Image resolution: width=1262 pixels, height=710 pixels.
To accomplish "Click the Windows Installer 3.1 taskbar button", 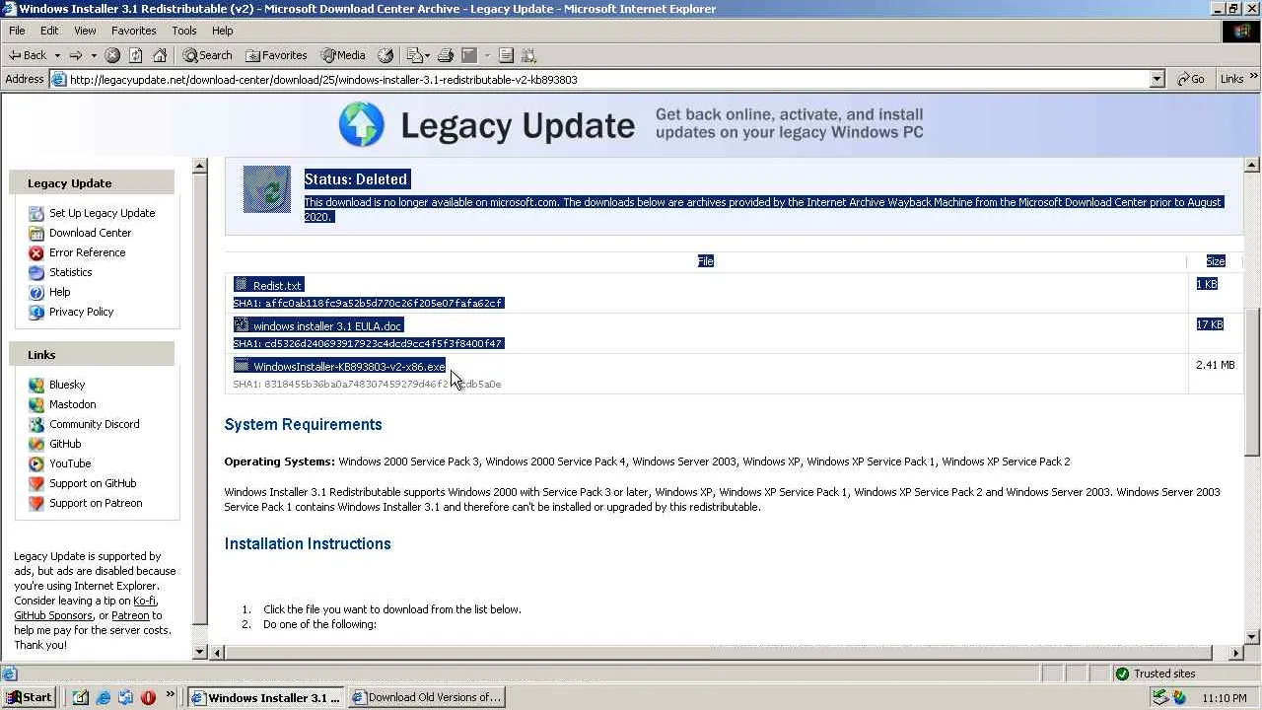I will point(266,697).
